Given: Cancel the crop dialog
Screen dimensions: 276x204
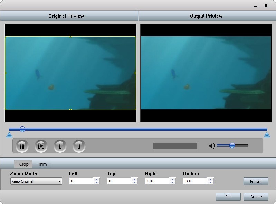Looking at the screenshot, I should pos(256,197).
